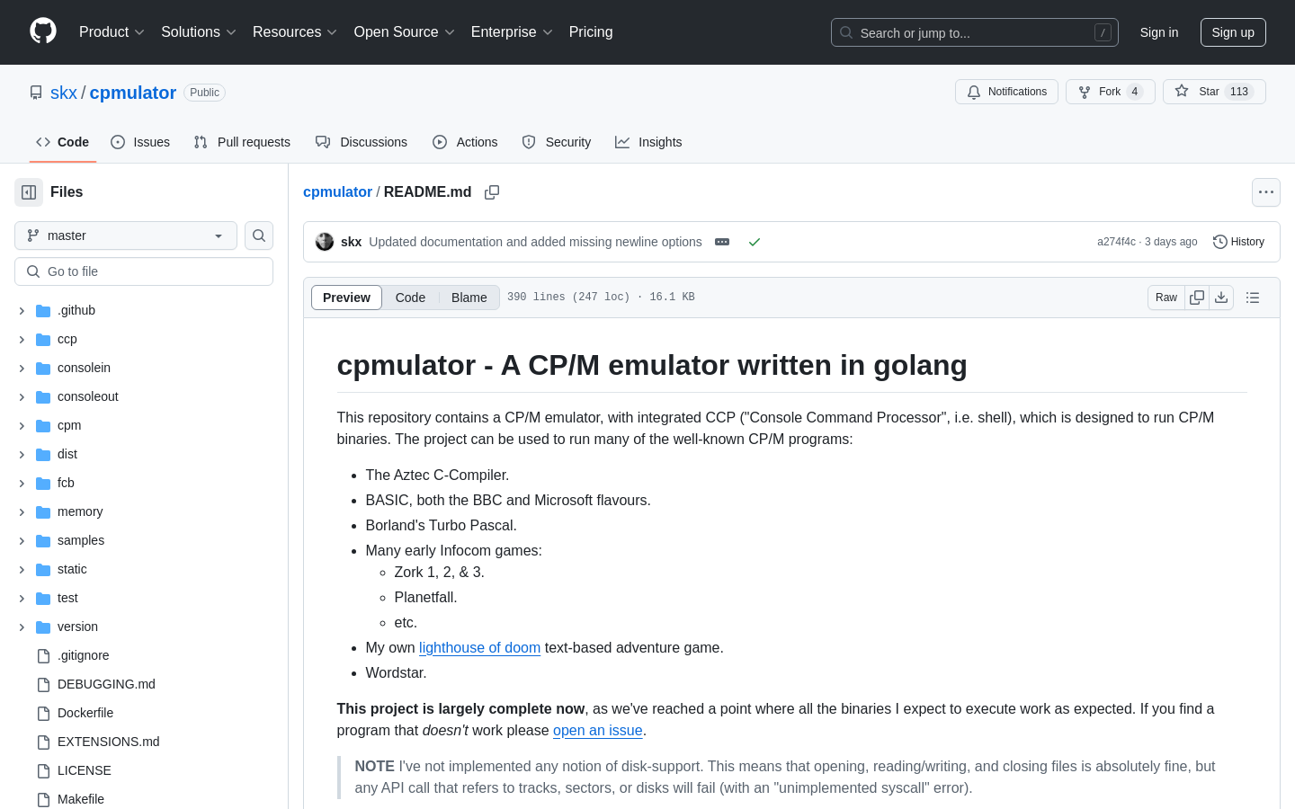This screenshot has height=809, width=1295.
Task: Expand the static folder chevron
Action: click(x=22, y=569)
